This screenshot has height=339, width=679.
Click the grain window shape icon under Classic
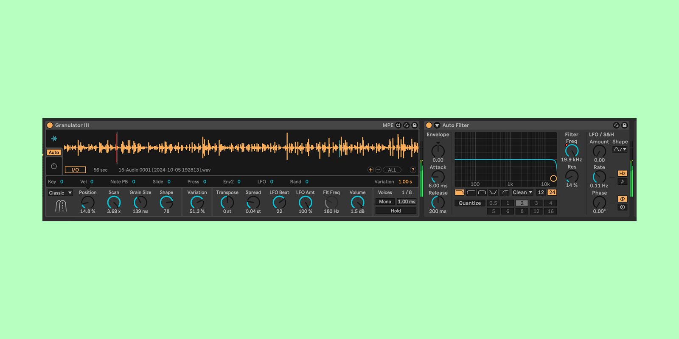[61, 206]
